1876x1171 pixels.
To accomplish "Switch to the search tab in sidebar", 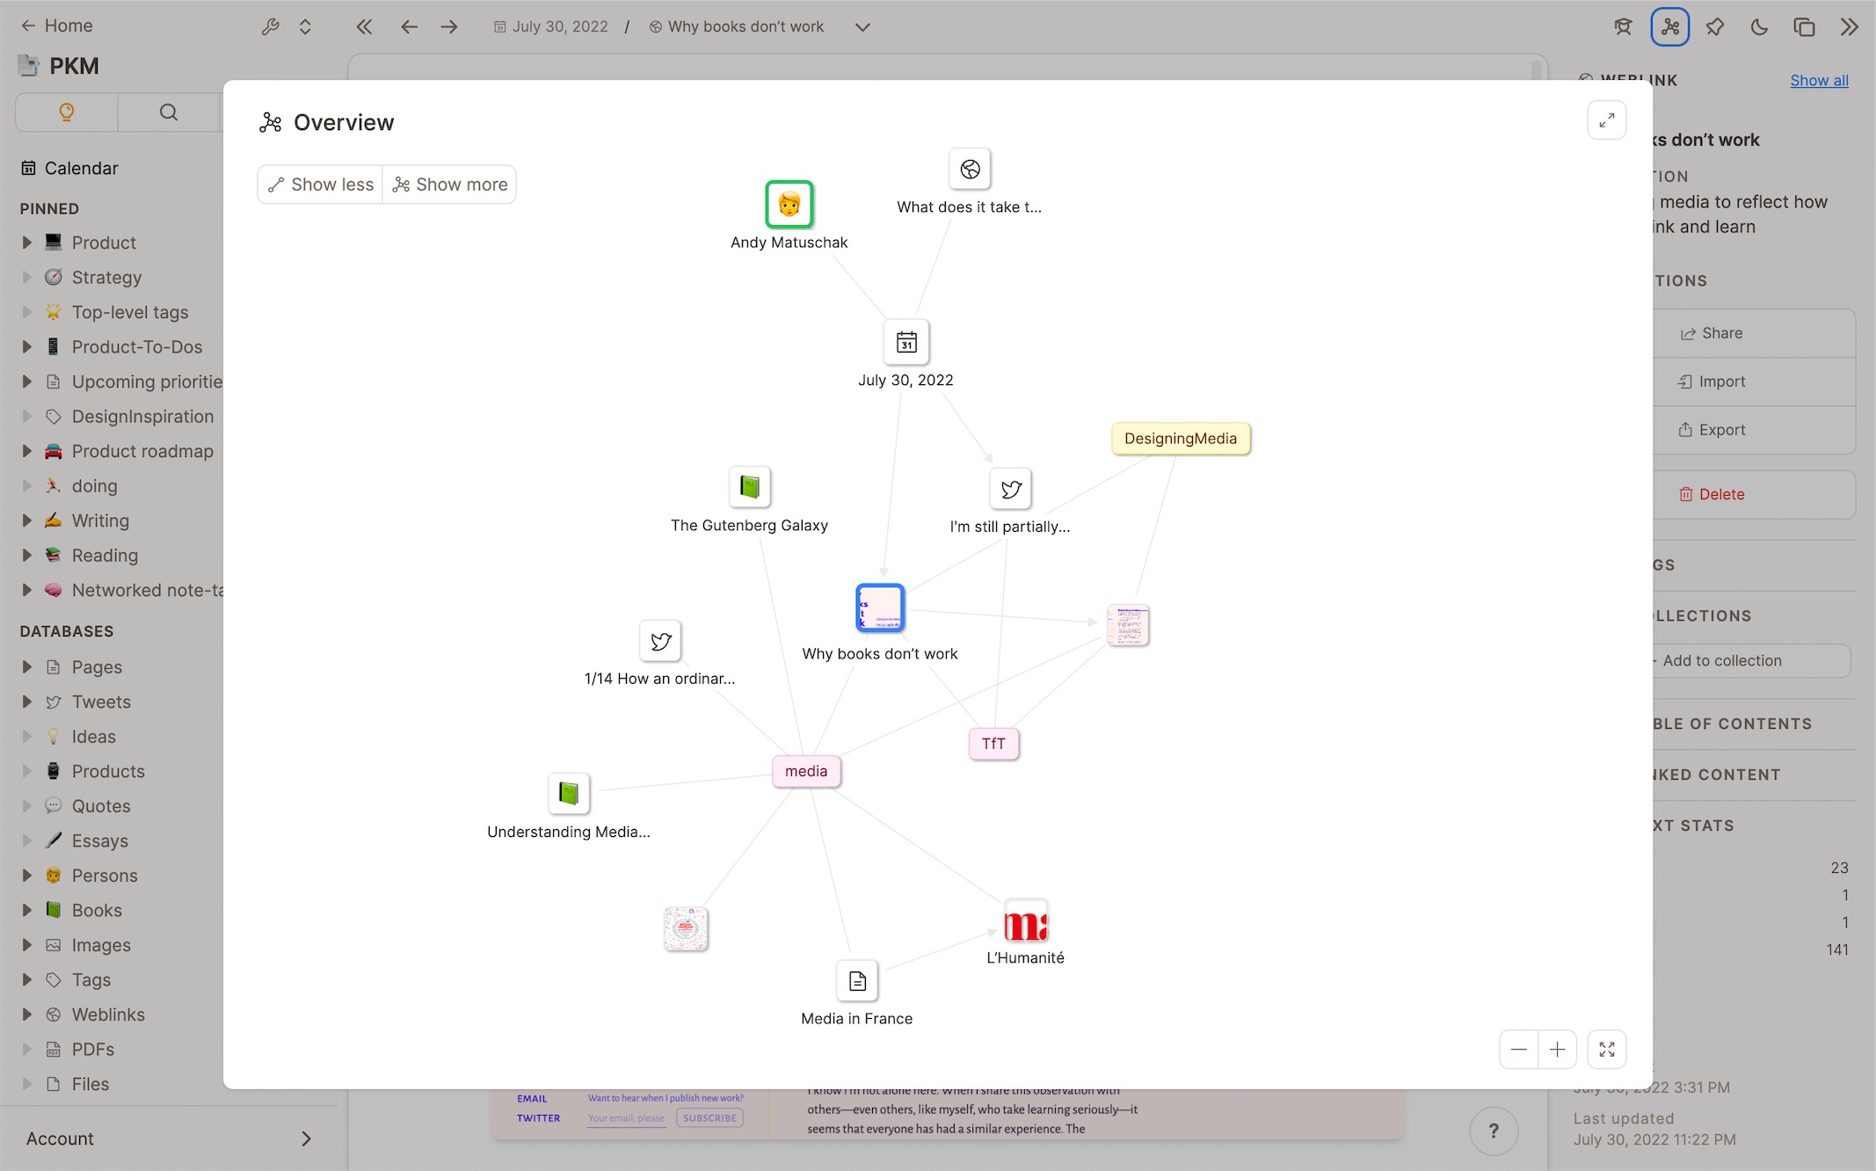I will coord(168,112).
